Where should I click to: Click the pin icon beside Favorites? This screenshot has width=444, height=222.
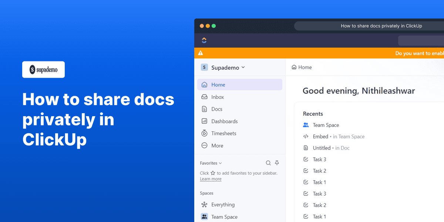(x=277, y=163)
